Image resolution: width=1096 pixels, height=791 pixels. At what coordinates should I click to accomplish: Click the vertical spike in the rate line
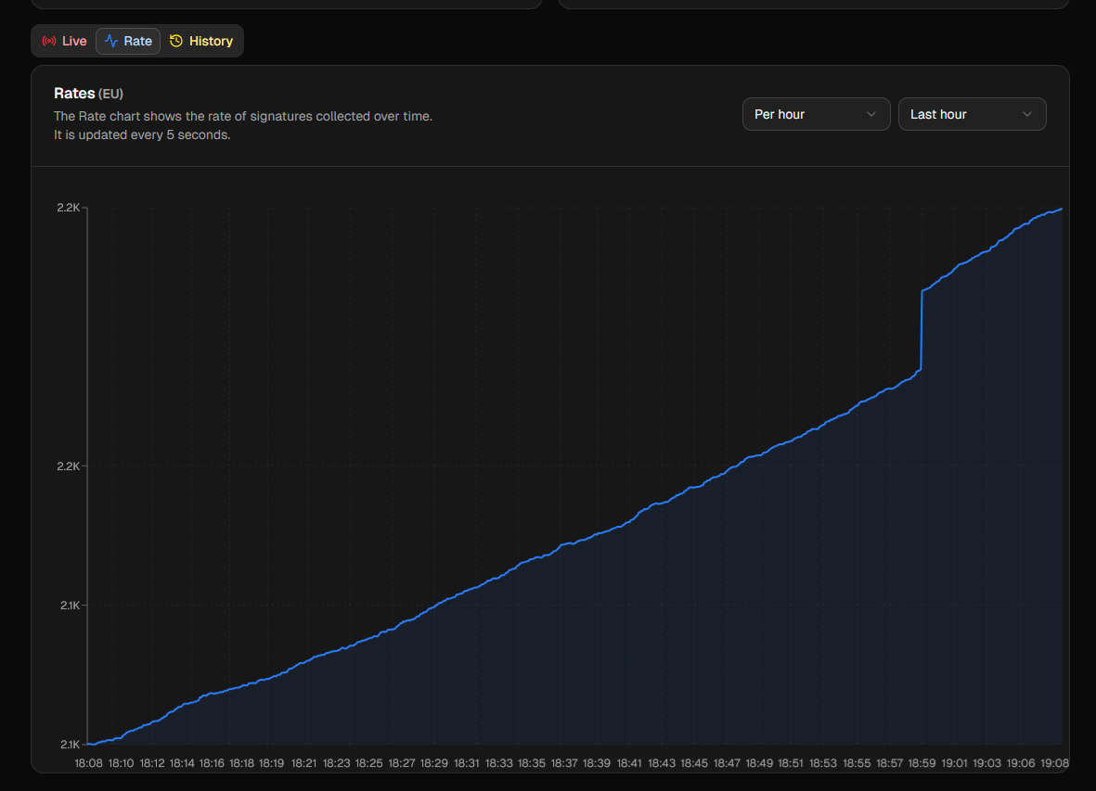(922, 329)
